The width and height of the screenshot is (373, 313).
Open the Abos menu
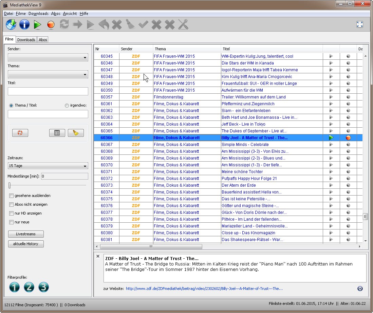(x=56, y=14)
